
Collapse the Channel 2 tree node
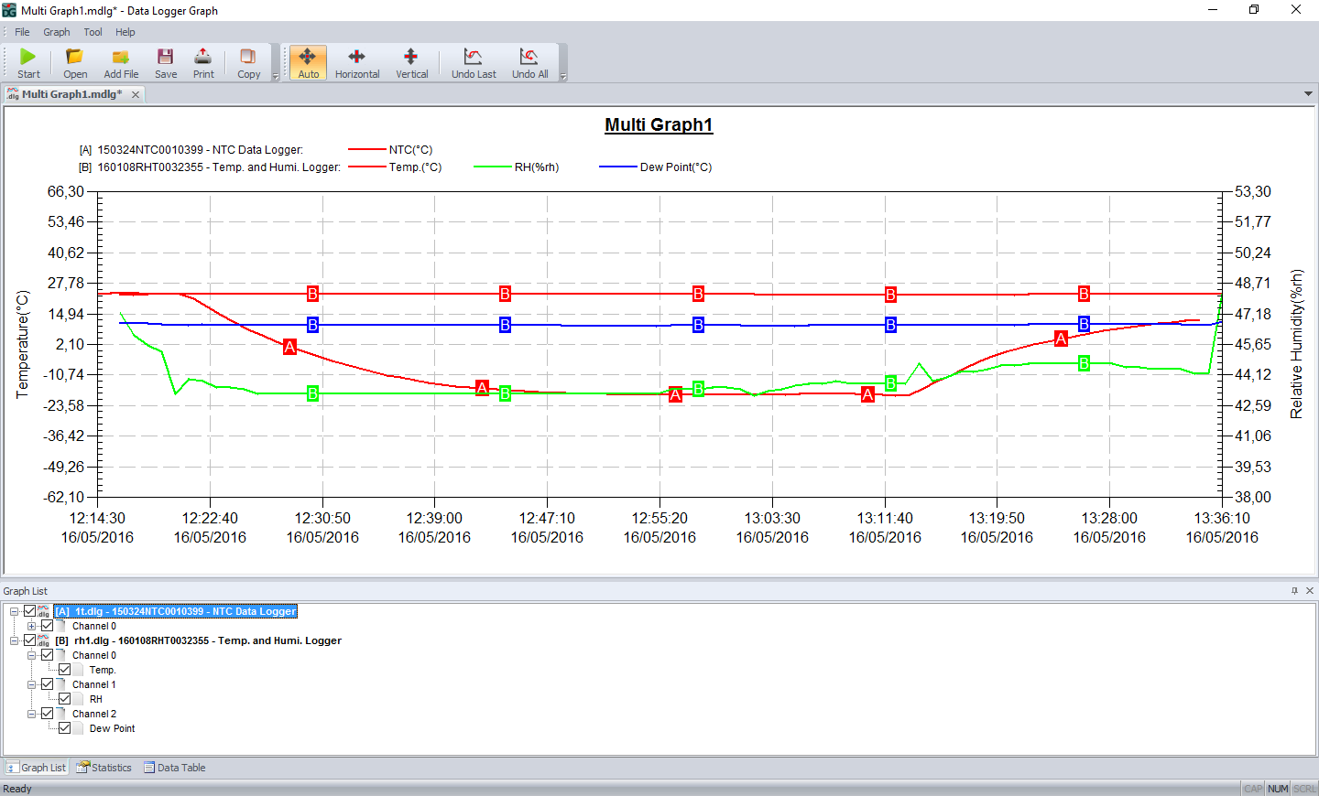tap(32, 714)
